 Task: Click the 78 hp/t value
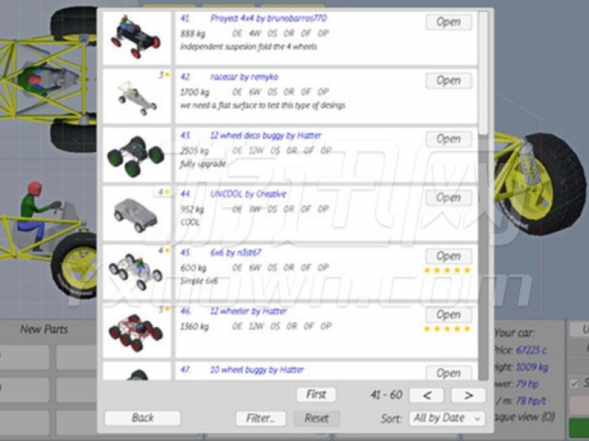(x=531, y=401)
